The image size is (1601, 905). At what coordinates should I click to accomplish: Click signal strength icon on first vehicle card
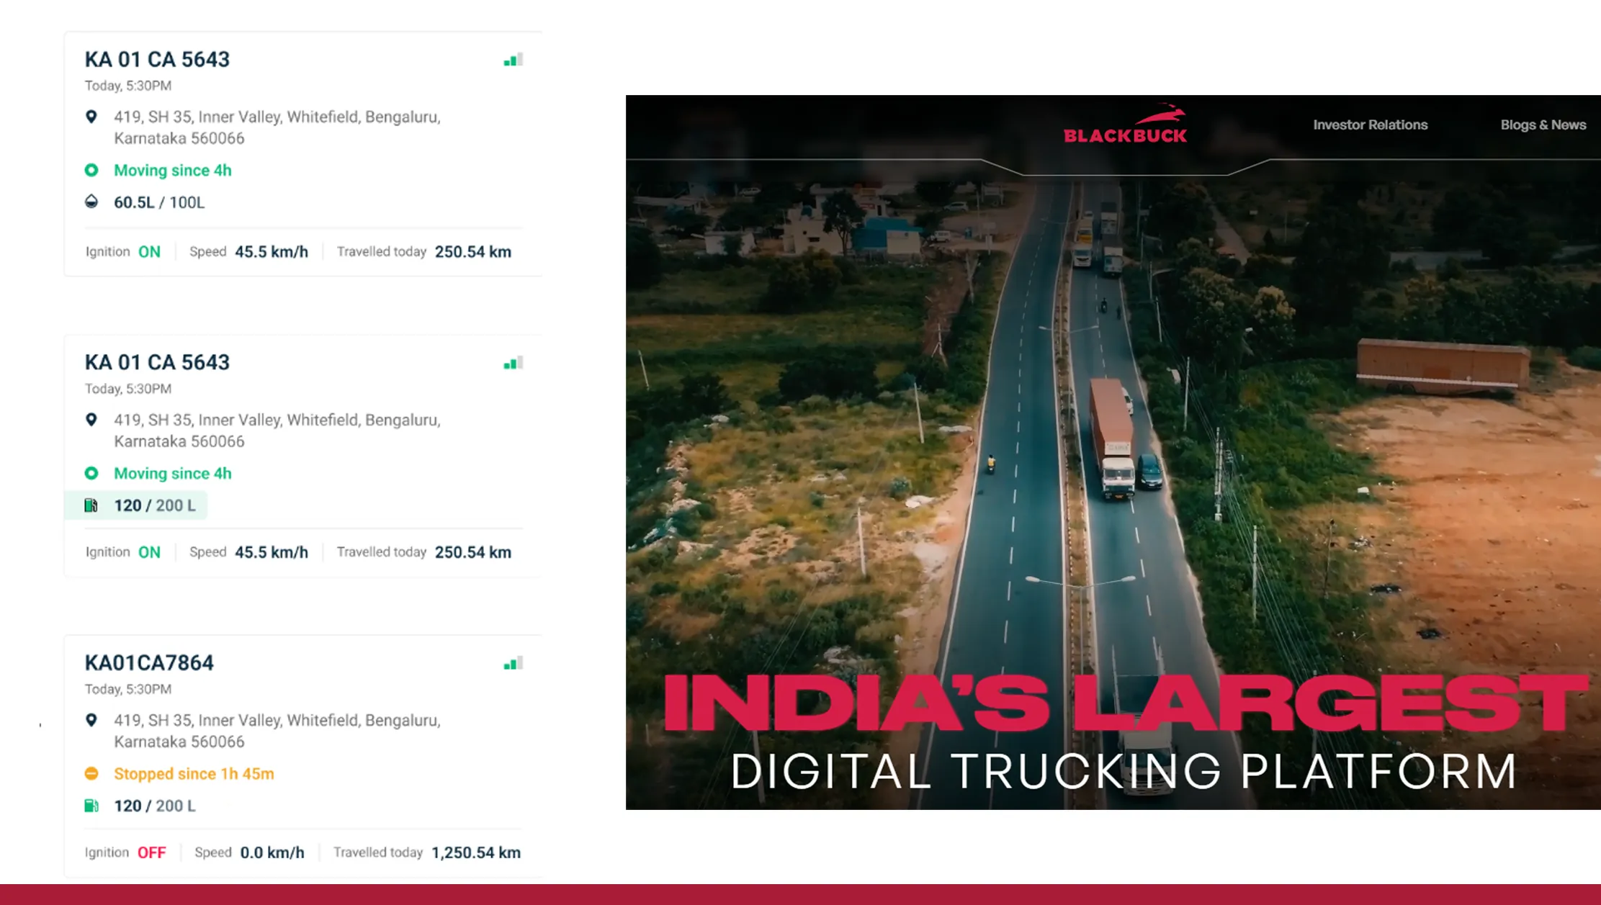click(x=513, y=60)
